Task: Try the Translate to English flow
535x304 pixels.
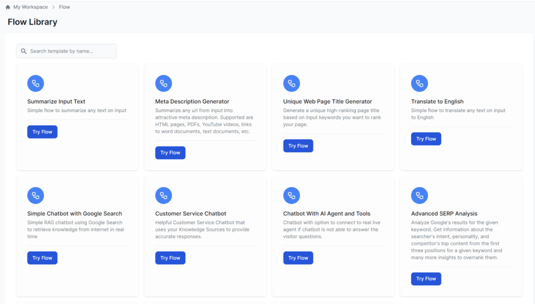Action: pos(426,139)
